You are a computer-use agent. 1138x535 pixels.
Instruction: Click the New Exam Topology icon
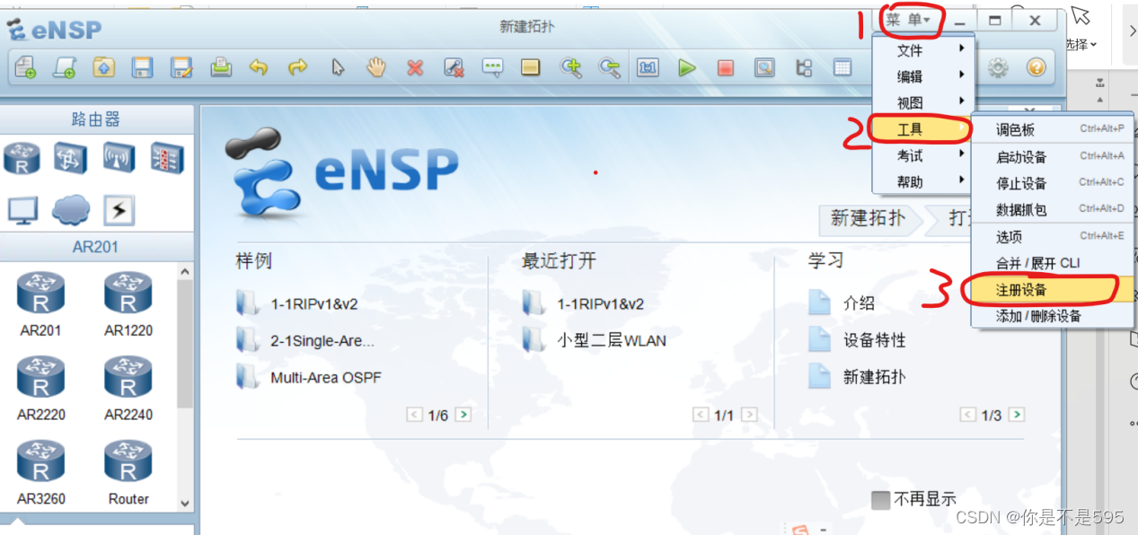65,67
